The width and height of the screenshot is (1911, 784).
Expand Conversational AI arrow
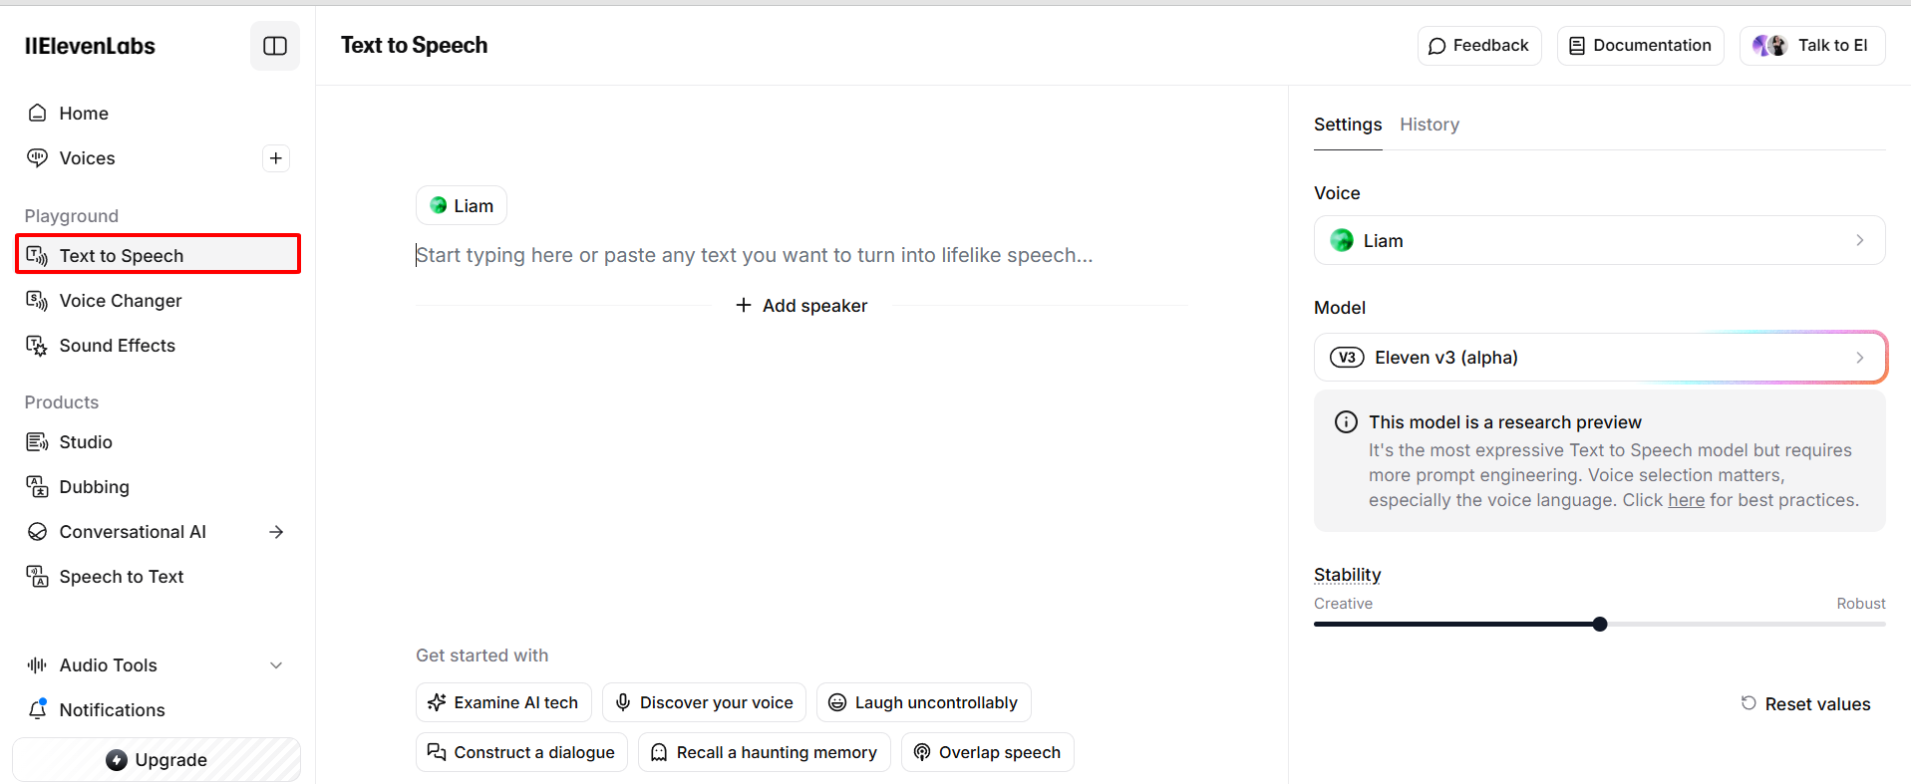click(276, 532)
